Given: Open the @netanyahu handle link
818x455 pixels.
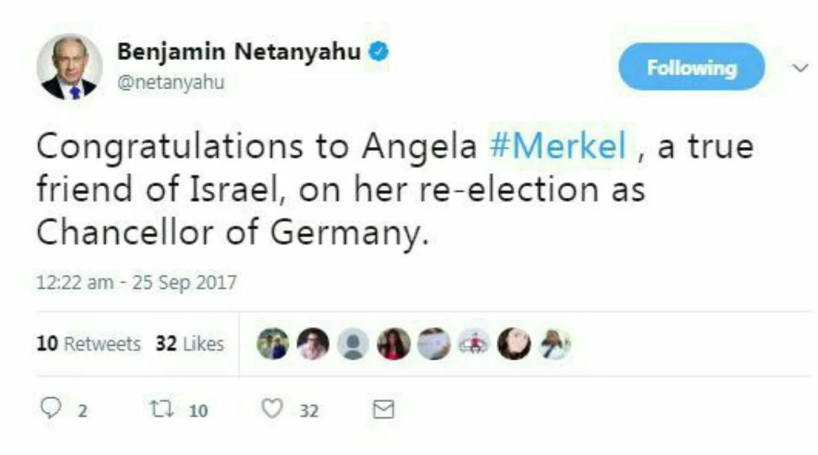Looking at the screenshot, I should [x=171, y=83].
